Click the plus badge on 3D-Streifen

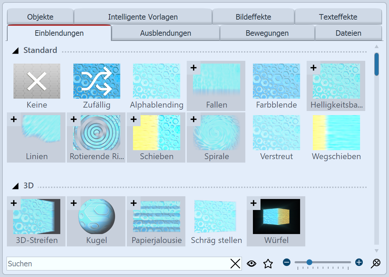14,203
